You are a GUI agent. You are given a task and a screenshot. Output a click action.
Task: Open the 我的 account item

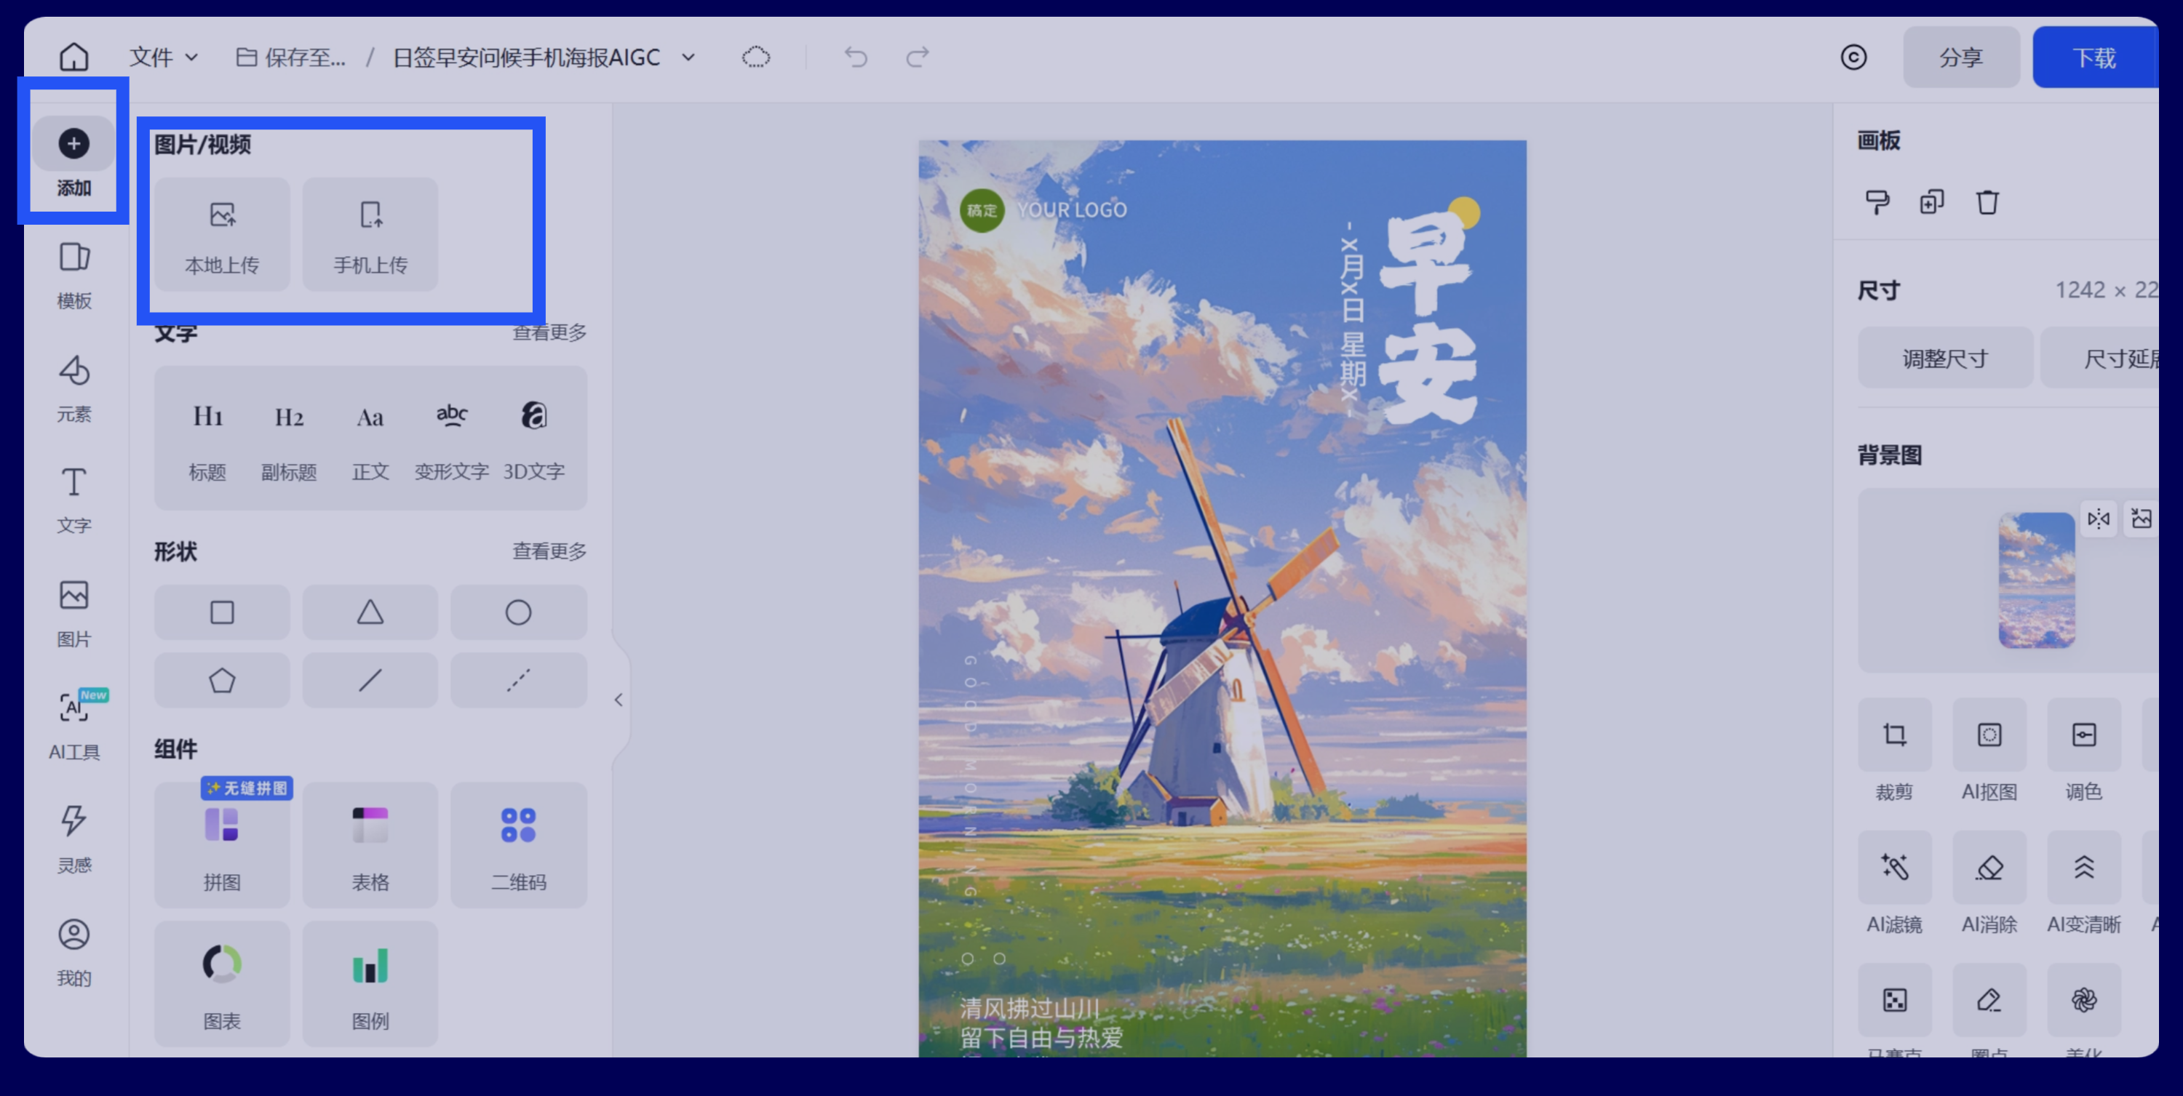(73, 953)
